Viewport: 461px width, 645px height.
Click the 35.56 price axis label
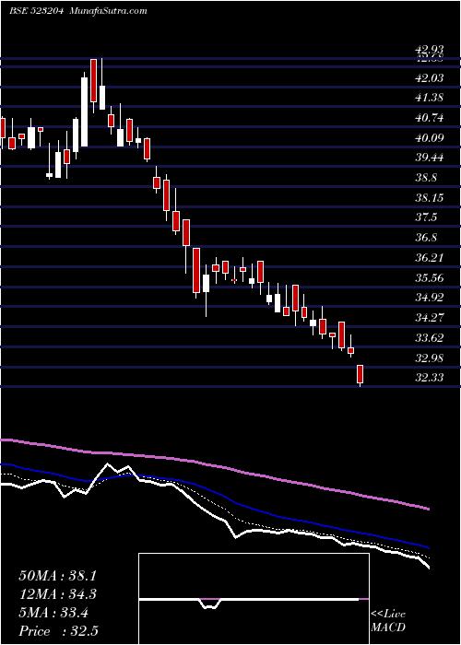click(430, 277)
